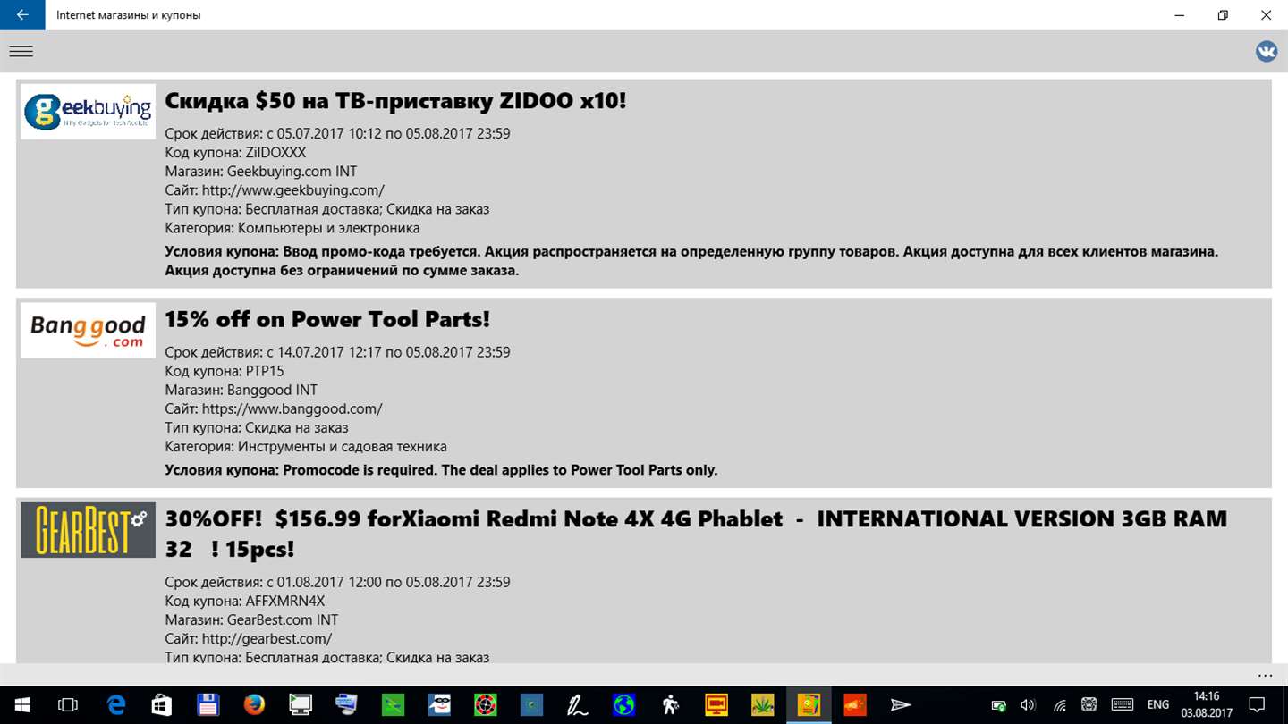
Task: Open the ZIDOO x10 TV box coupon title
Action: point(395,100)
